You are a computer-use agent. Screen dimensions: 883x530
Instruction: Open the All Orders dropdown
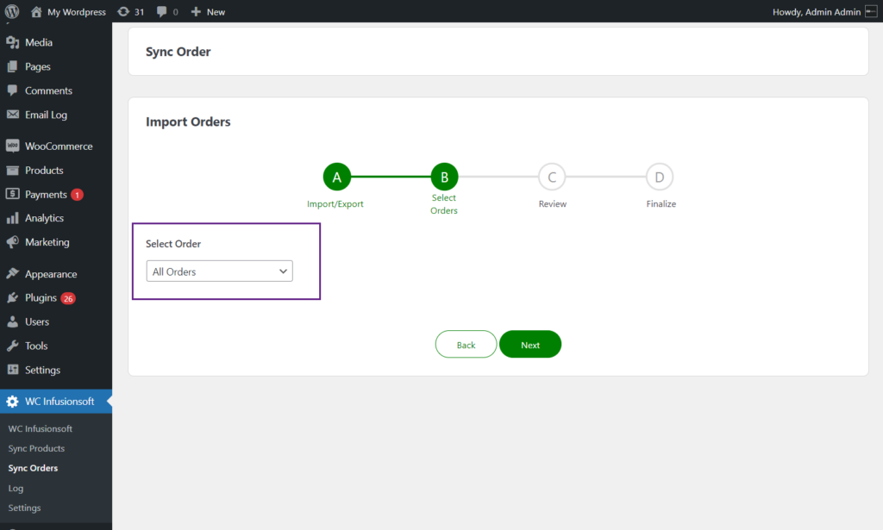tap(220, 271)
